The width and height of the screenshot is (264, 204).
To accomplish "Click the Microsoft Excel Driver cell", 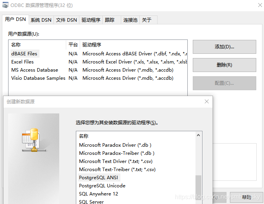I will (x=135, y=62).
